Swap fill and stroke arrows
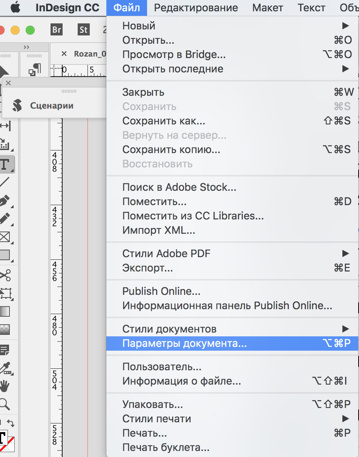359x457 pixels. click(11, 423)
